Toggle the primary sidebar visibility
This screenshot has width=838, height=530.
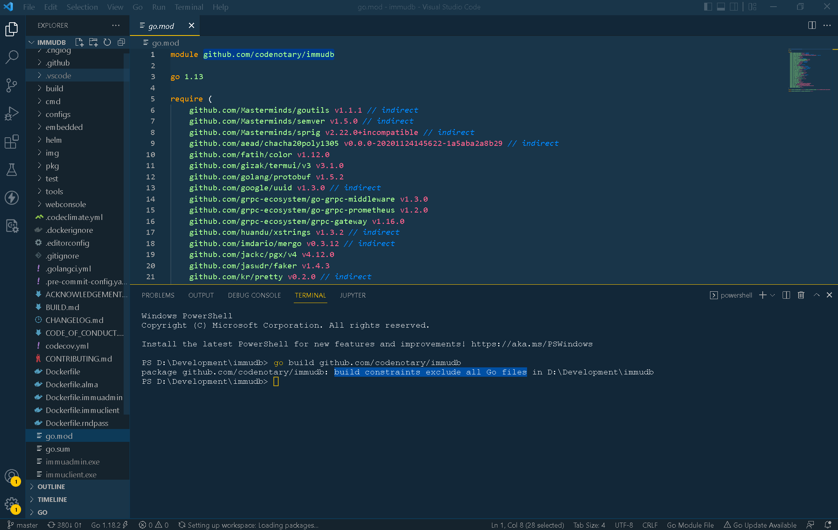[708, 7]
